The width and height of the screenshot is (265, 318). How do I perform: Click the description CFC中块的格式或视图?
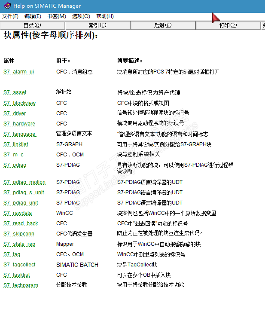point(143,103)
